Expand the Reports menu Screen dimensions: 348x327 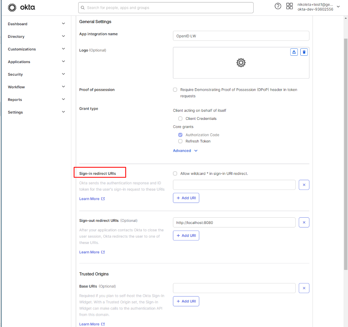(x=36, y=100)
